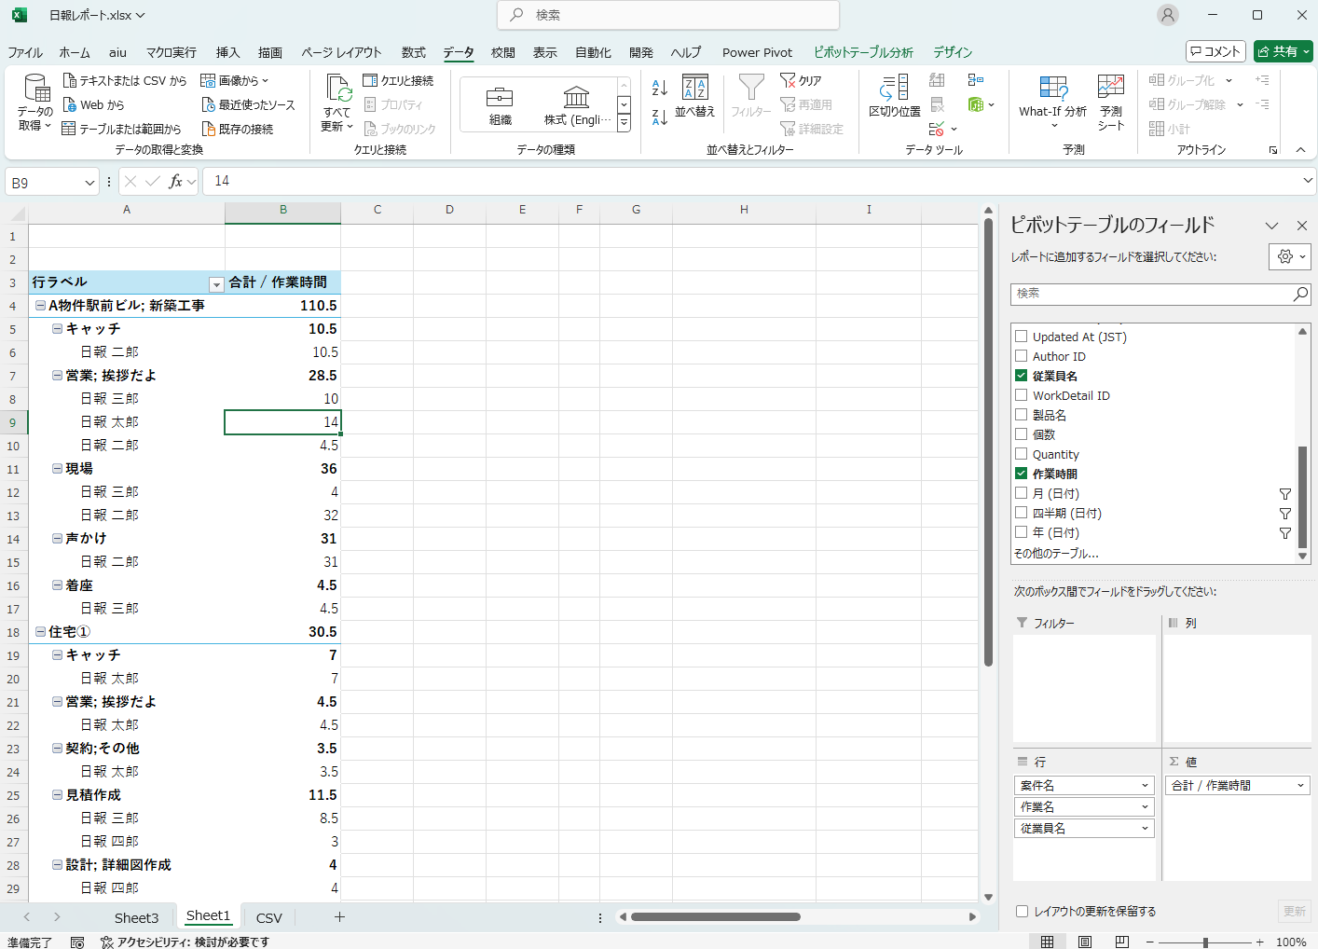Open Recent Sources (最近使ったソース)

(x=248, y=105)
